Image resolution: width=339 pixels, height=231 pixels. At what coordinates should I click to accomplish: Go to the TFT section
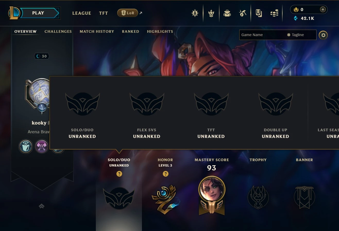pos(104,13)
